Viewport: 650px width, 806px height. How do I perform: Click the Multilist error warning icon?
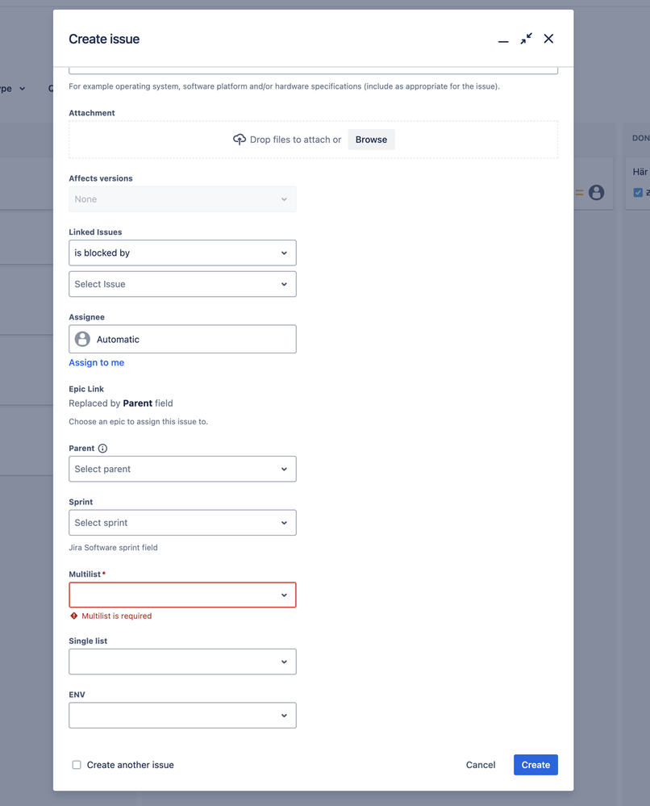click(74, 616)
